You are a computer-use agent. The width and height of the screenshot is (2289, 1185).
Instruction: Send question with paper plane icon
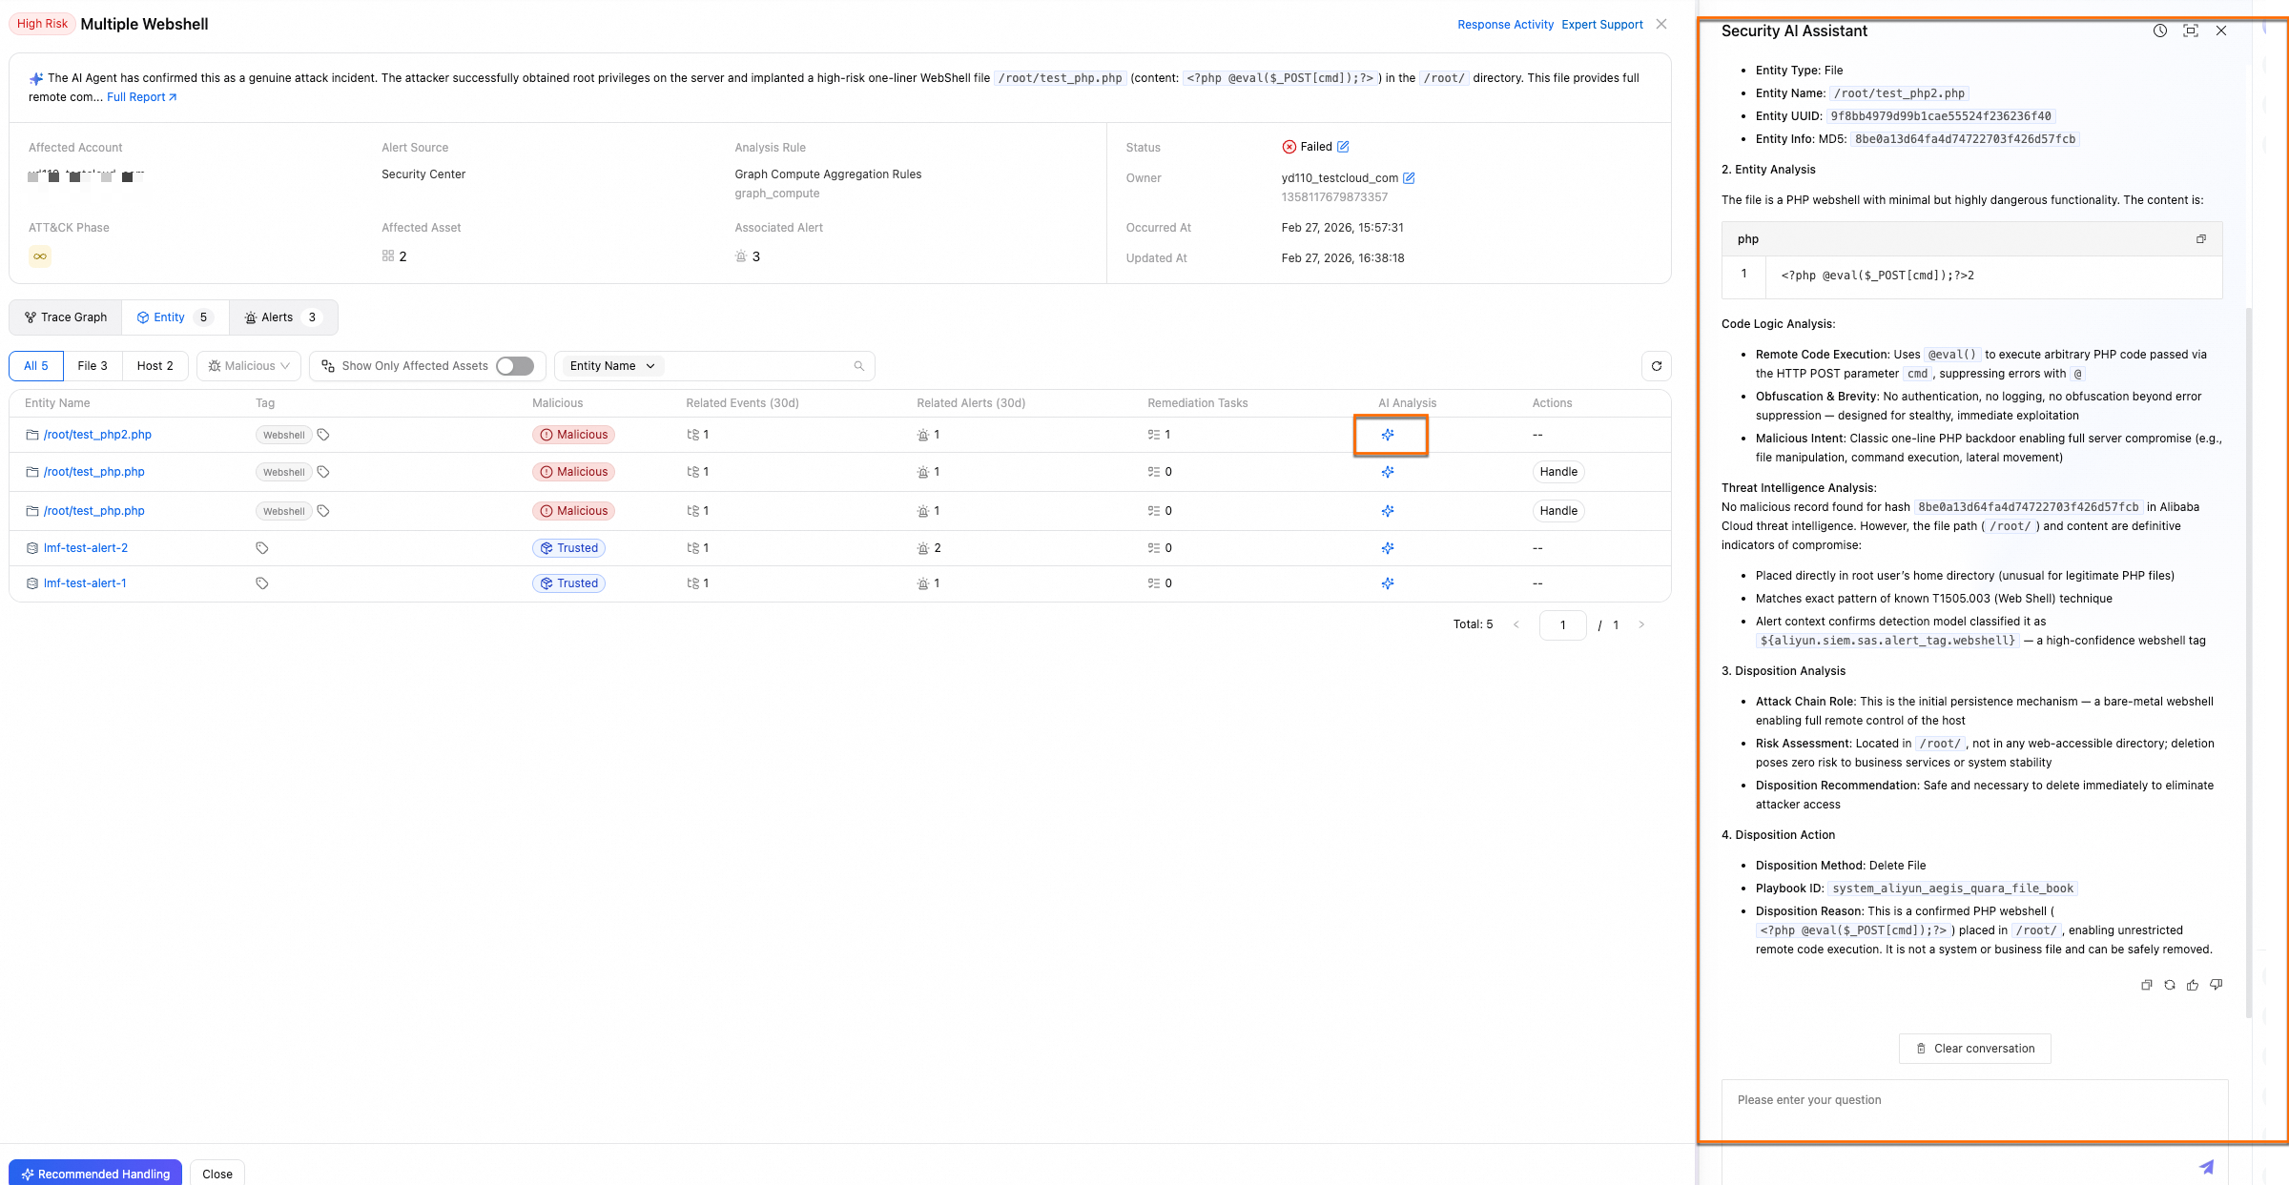(x=2206, y=1167)
